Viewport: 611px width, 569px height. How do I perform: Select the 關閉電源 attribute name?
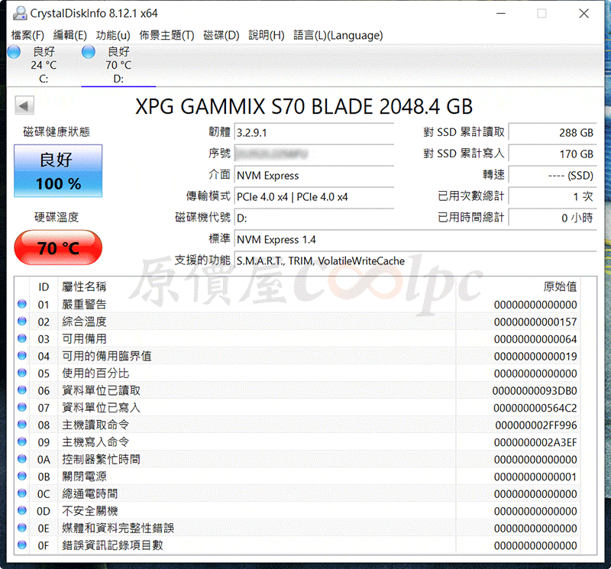[84, 477]
